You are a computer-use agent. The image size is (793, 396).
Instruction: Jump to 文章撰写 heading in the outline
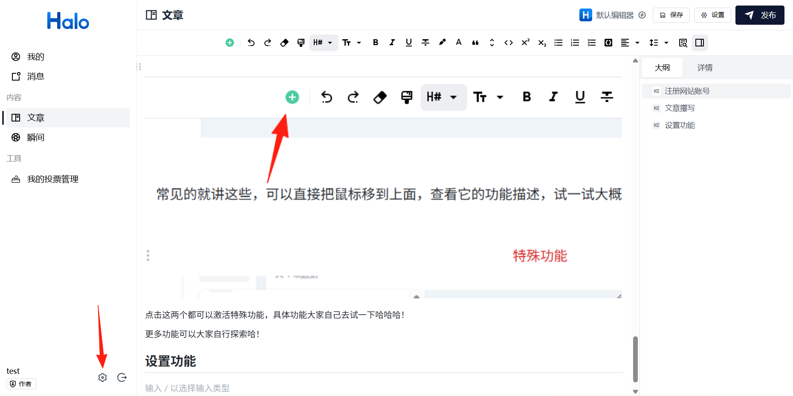point(680,108)
